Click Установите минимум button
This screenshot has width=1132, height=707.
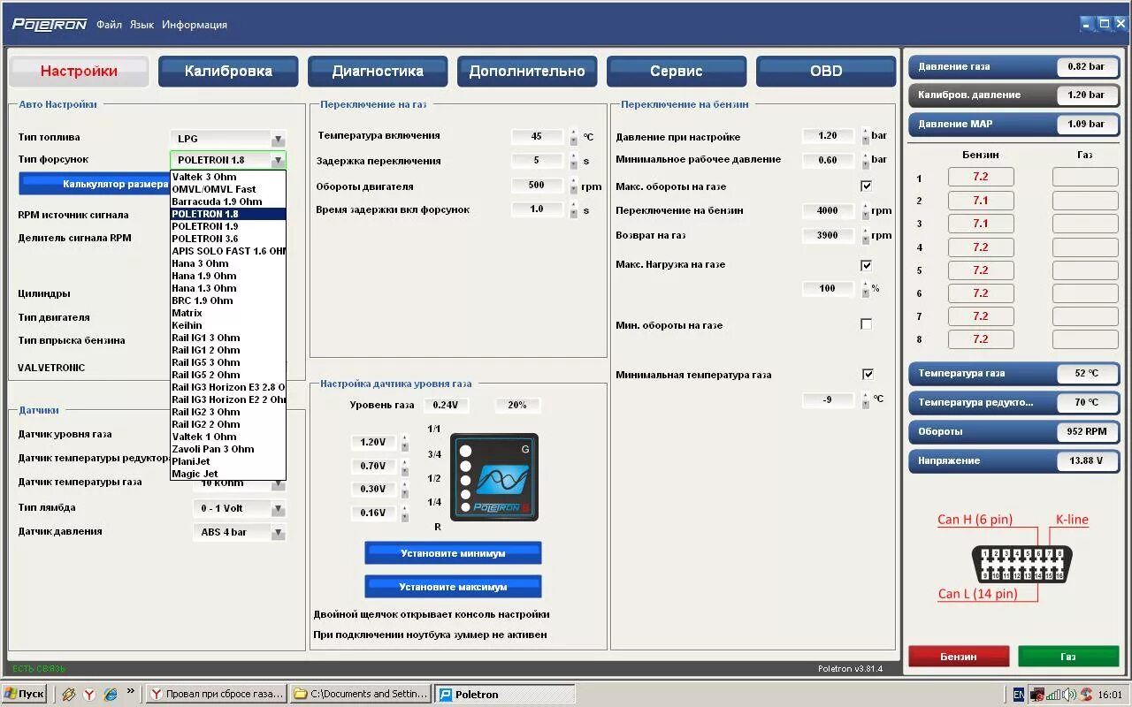453,553
